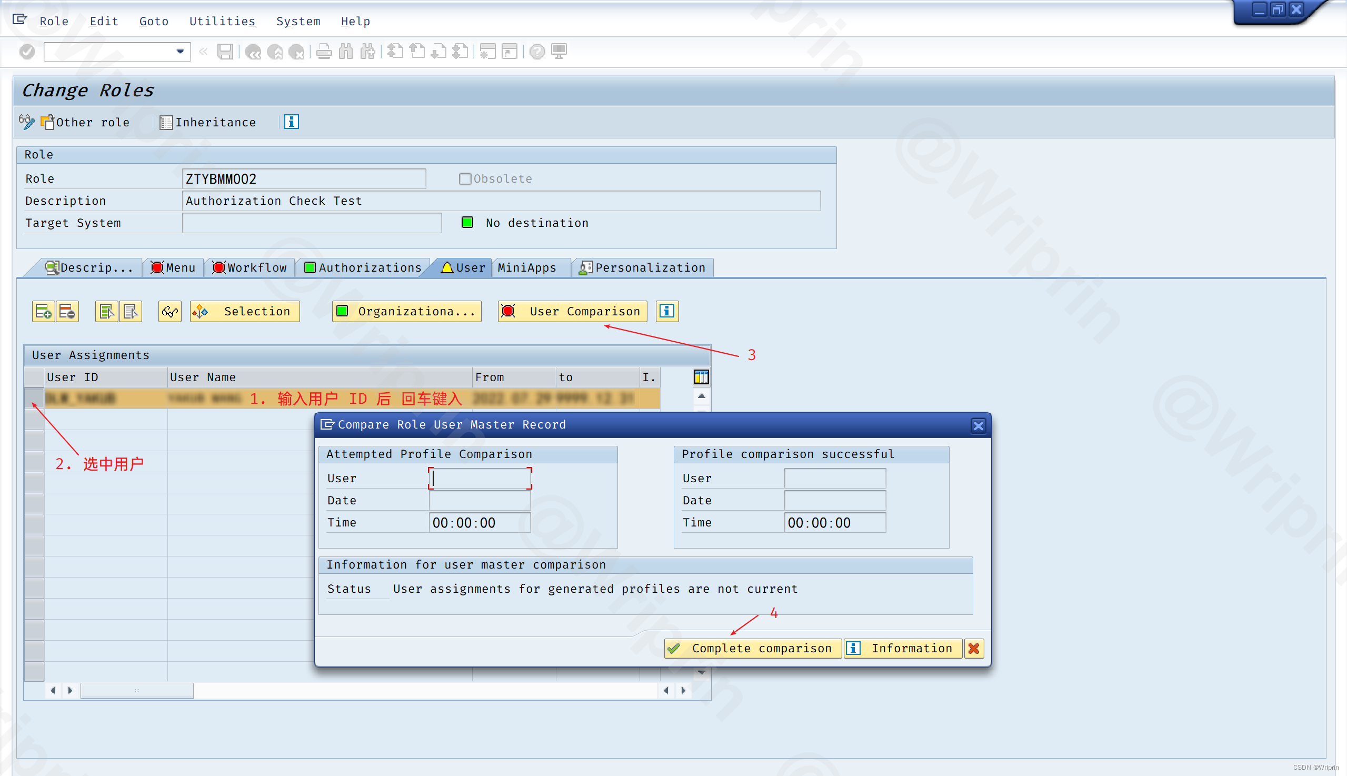The width and height of the screenshot is (1347, 776).
Task: Toggle the Obsolete checkbox
Action: pos(465,178)
